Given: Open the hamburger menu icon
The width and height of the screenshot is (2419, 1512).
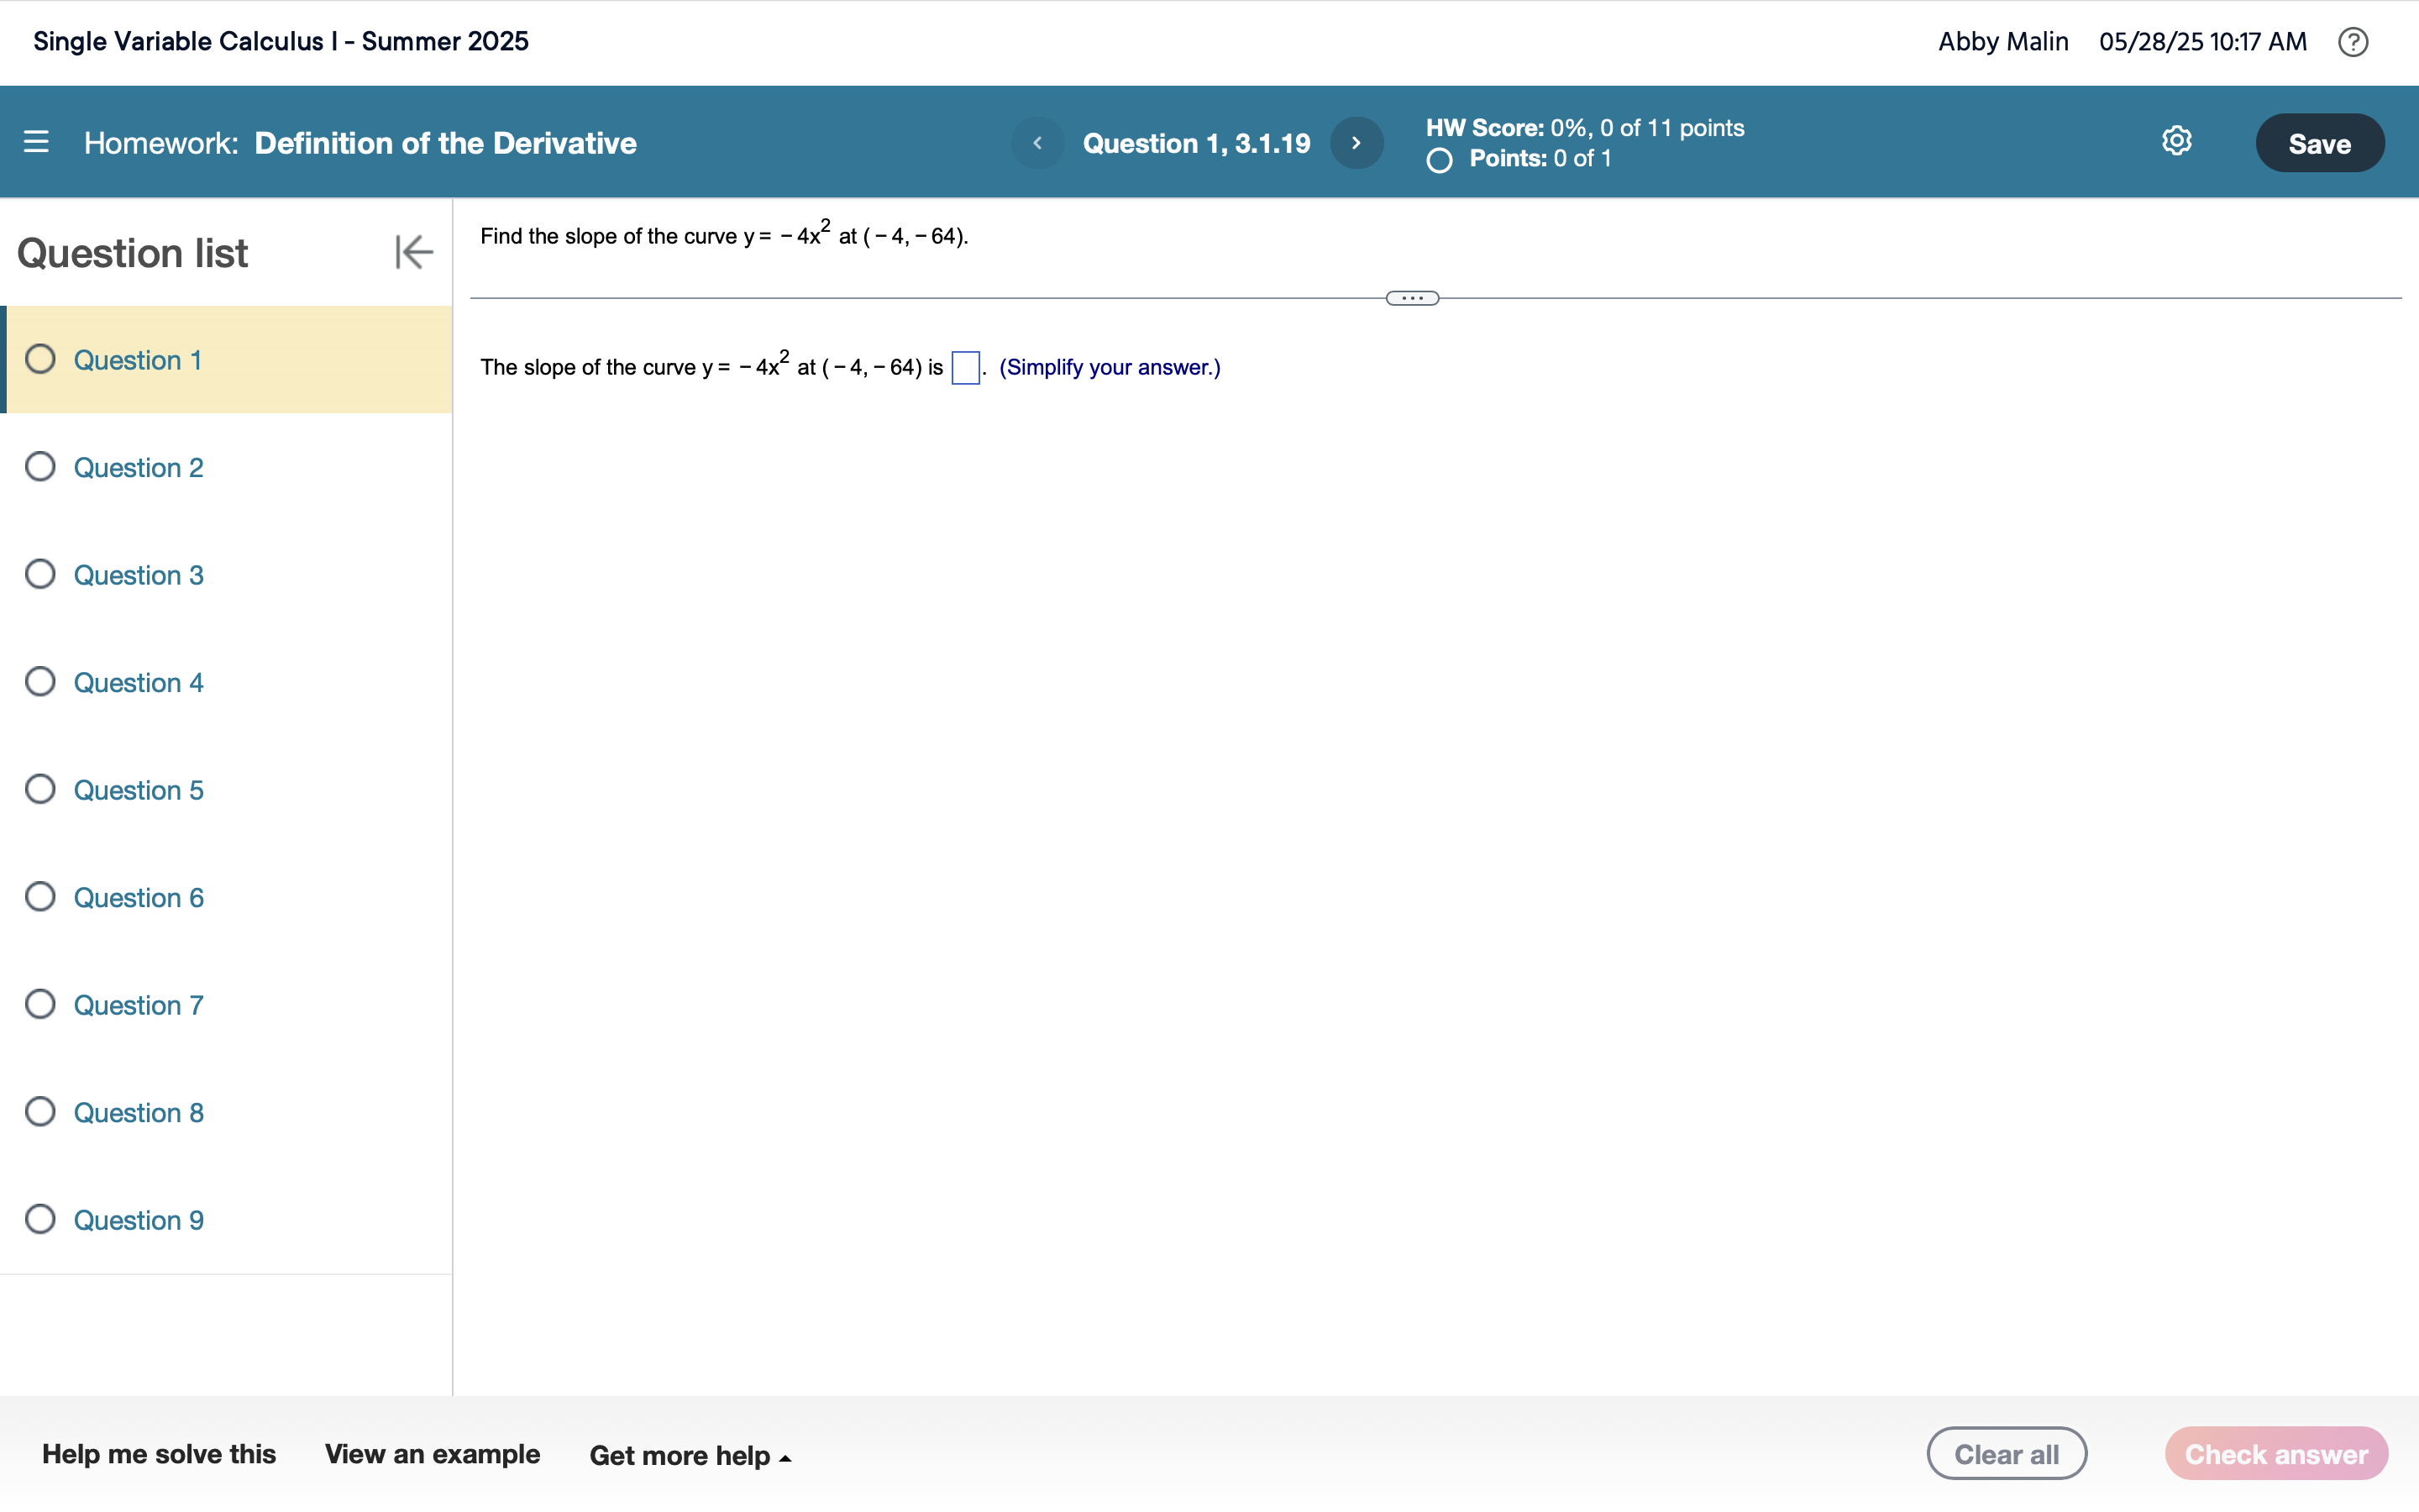Looking at the screenshot, I should click(x=36, y=142).
